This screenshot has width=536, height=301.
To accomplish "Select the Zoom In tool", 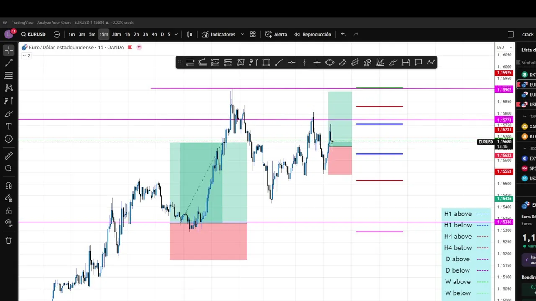I will (x=9, y=168).
